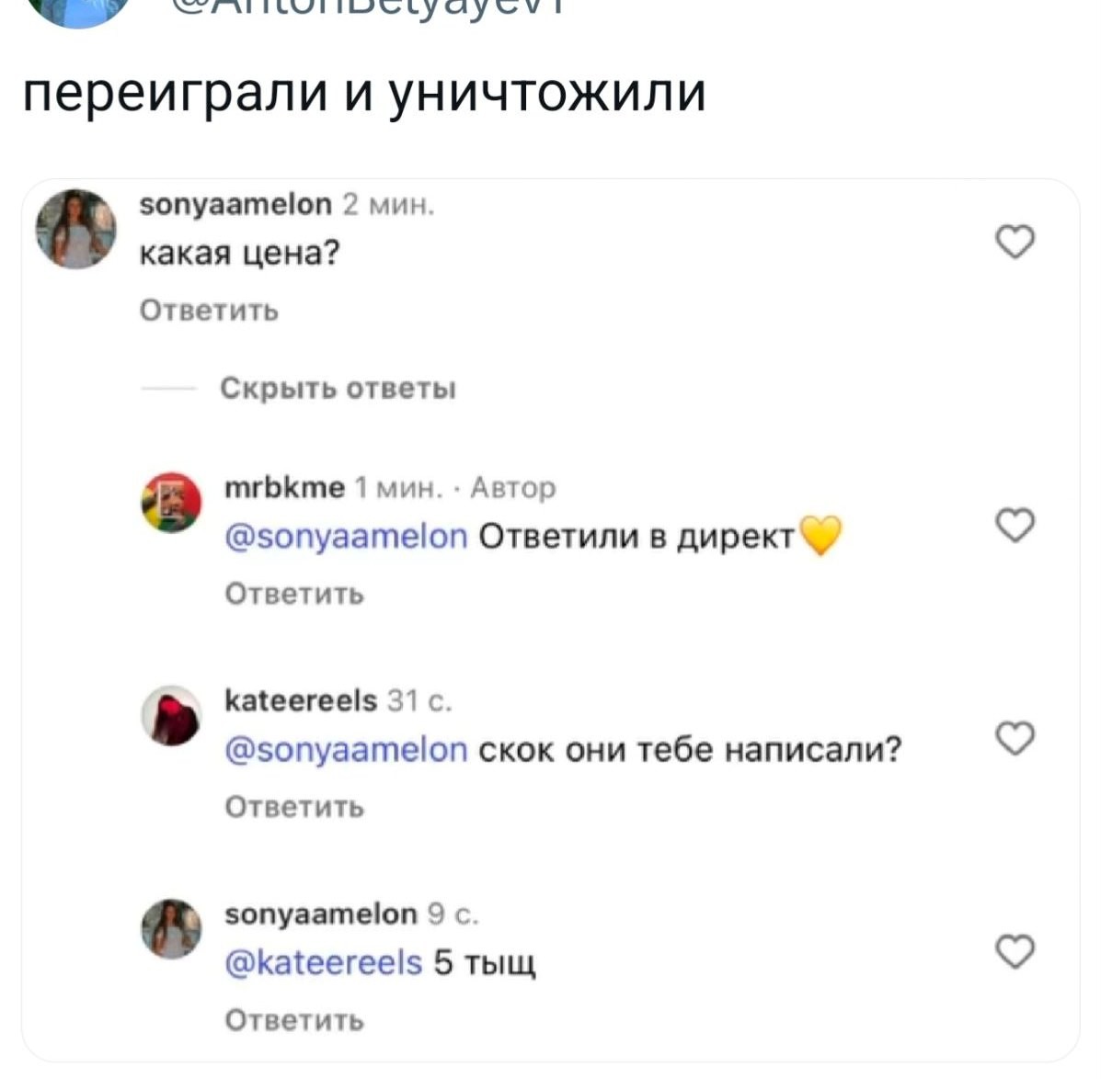This screenshot has height=1079, width=1101.
Task: Open sonyaamelon username on top comment
Action: point(235,204)
